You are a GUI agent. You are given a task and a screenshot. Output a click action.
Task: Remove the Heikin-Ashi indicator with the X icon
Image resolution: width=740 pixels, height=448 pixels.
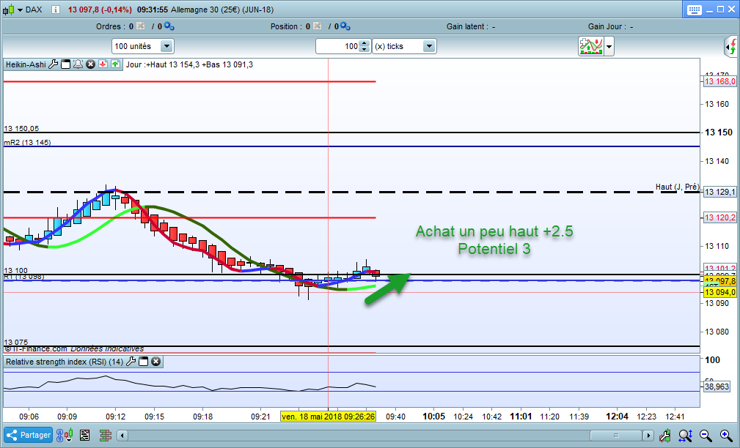coord(91,64)
